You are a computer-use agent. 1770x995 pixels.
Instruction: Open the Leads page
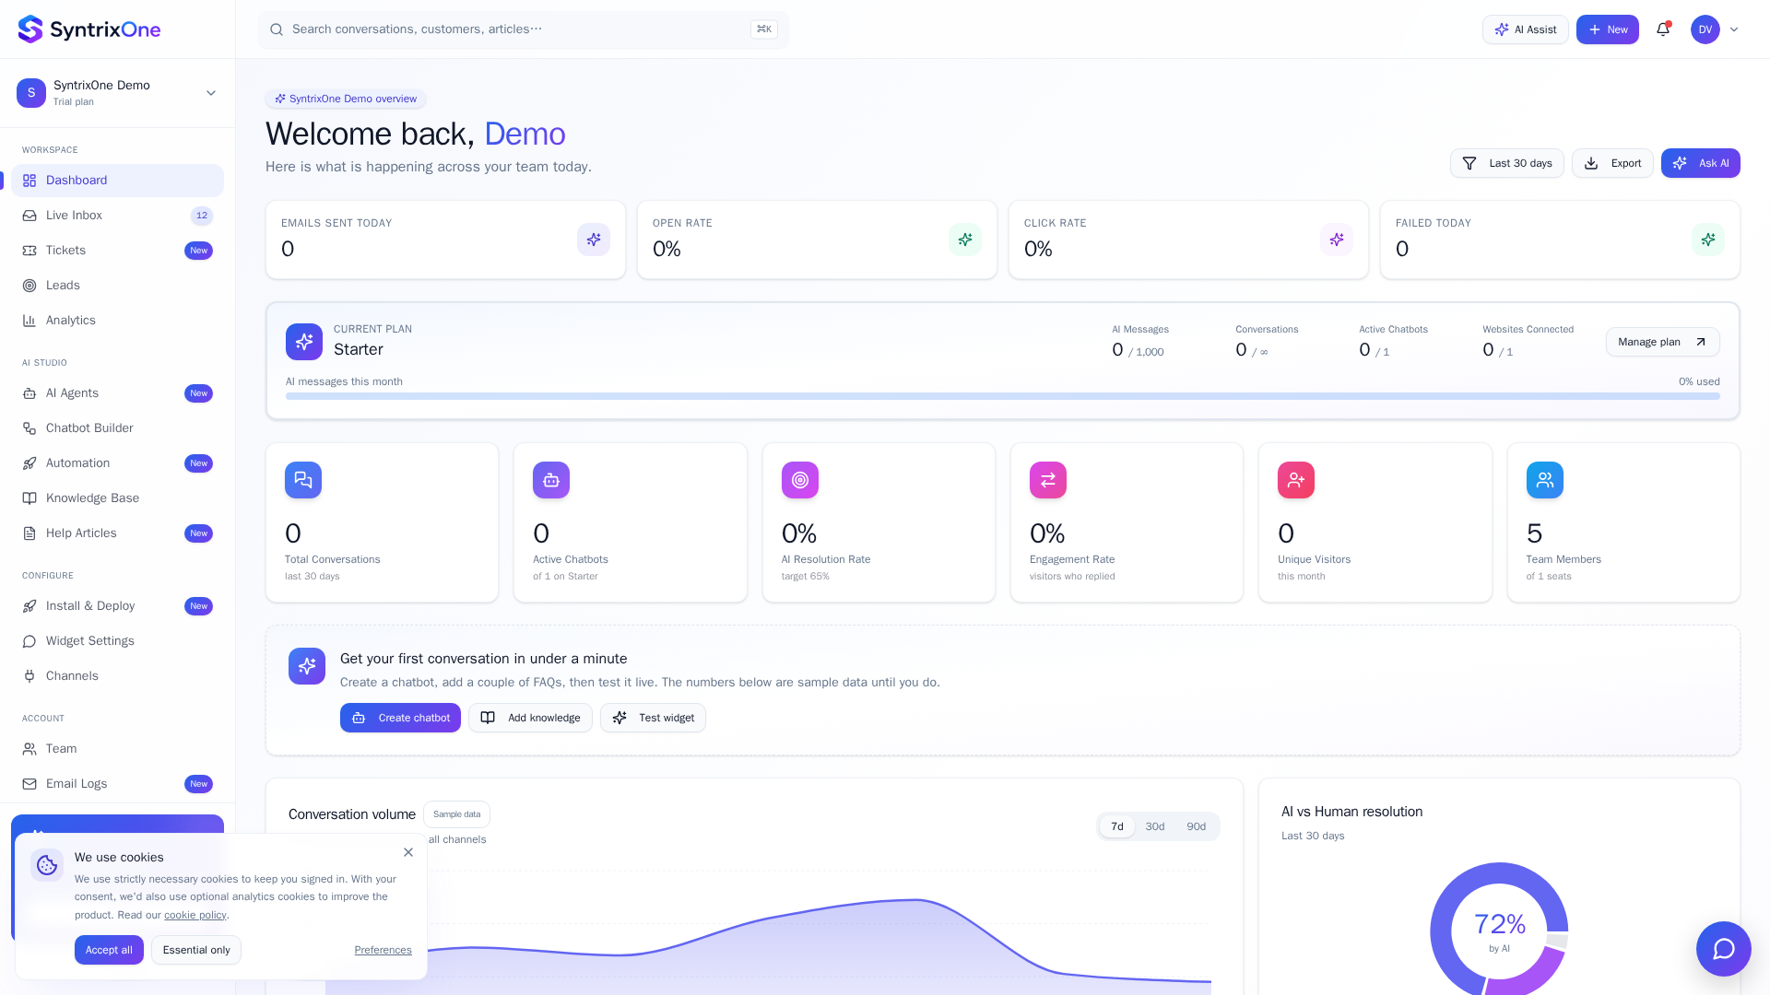click(117, 286)
